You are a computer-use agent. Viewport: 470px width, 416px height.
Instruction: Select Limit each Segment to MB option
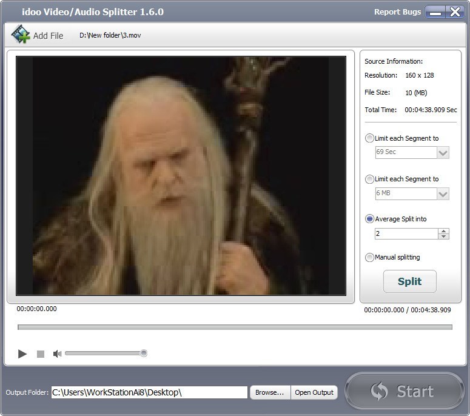coord(369,179)
